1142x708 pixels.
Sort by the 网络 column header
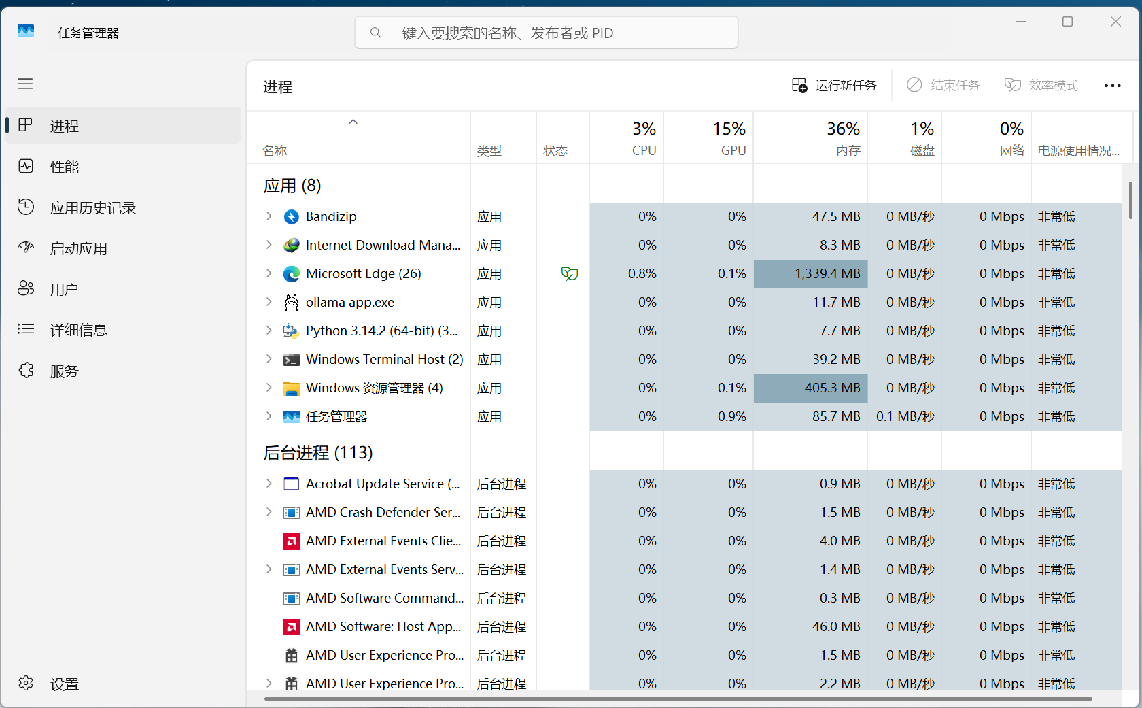(x=986, y=138)
